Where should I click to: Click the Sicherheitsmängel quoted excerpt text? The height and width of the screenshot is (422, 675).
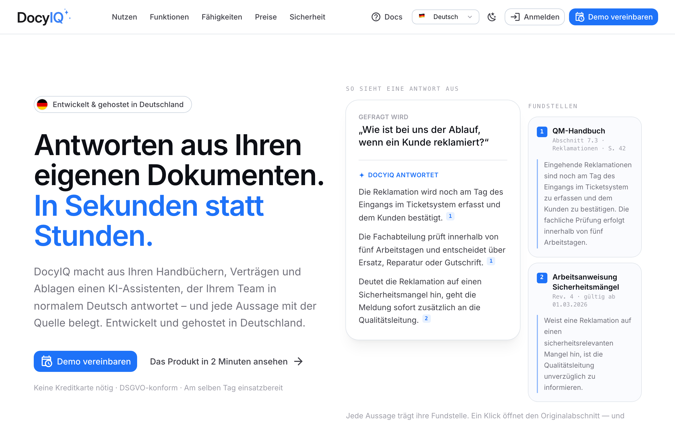click(588, 354)
